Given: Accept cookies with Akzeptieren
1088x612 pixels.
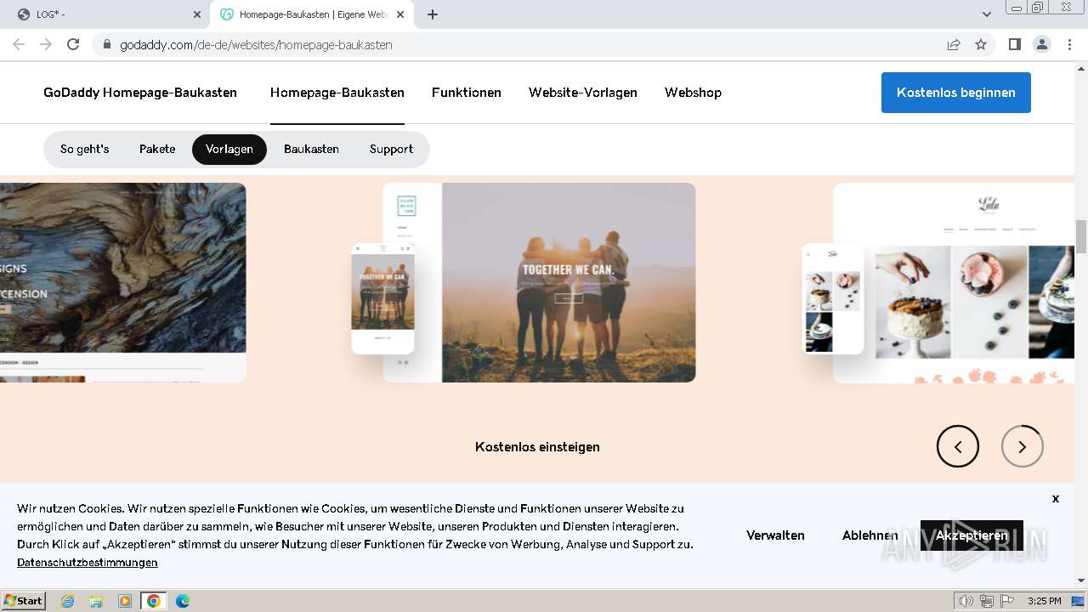Looking at the screenshot, I should [x=972, y=535].
